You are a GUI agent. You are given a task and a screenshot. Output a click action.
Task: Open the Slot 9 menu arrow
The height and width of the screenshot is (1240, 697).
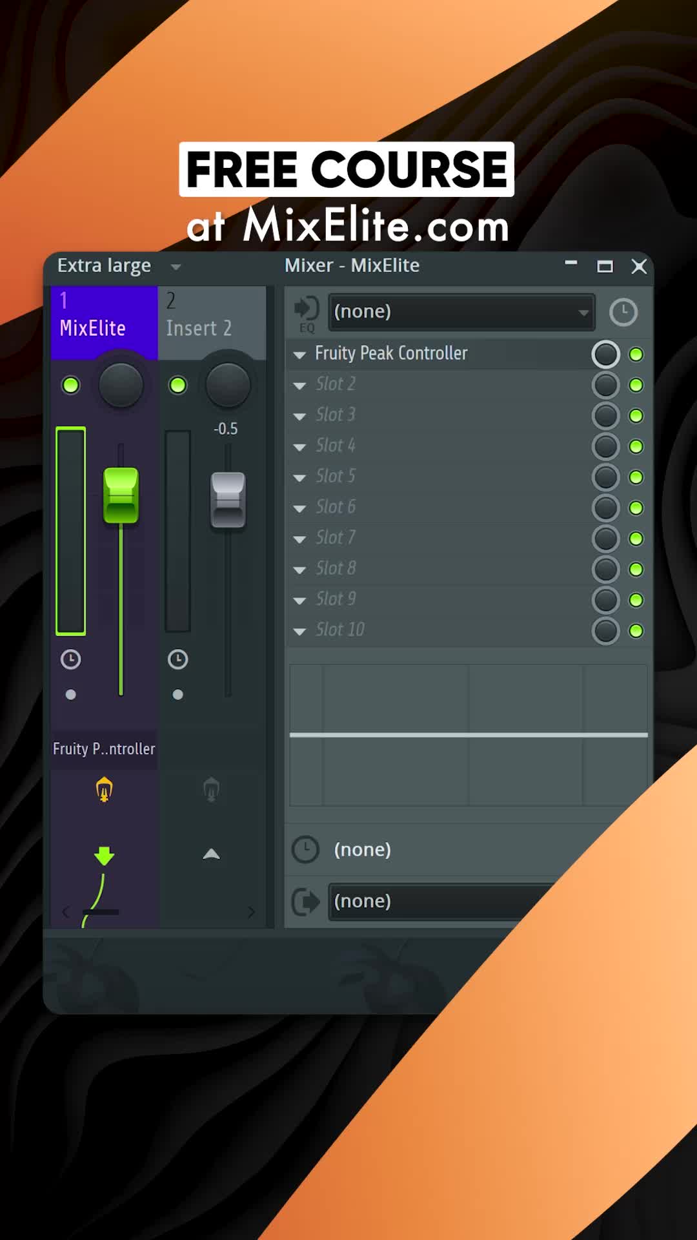[x=299, y=601]
